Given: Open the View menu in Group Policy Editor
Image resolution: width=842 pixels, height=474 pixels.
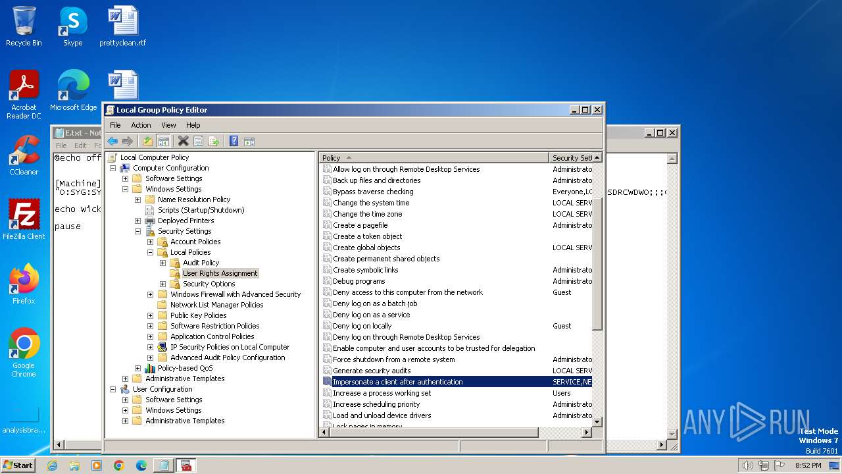Looking at the screenshot, I should pos(168,125).
